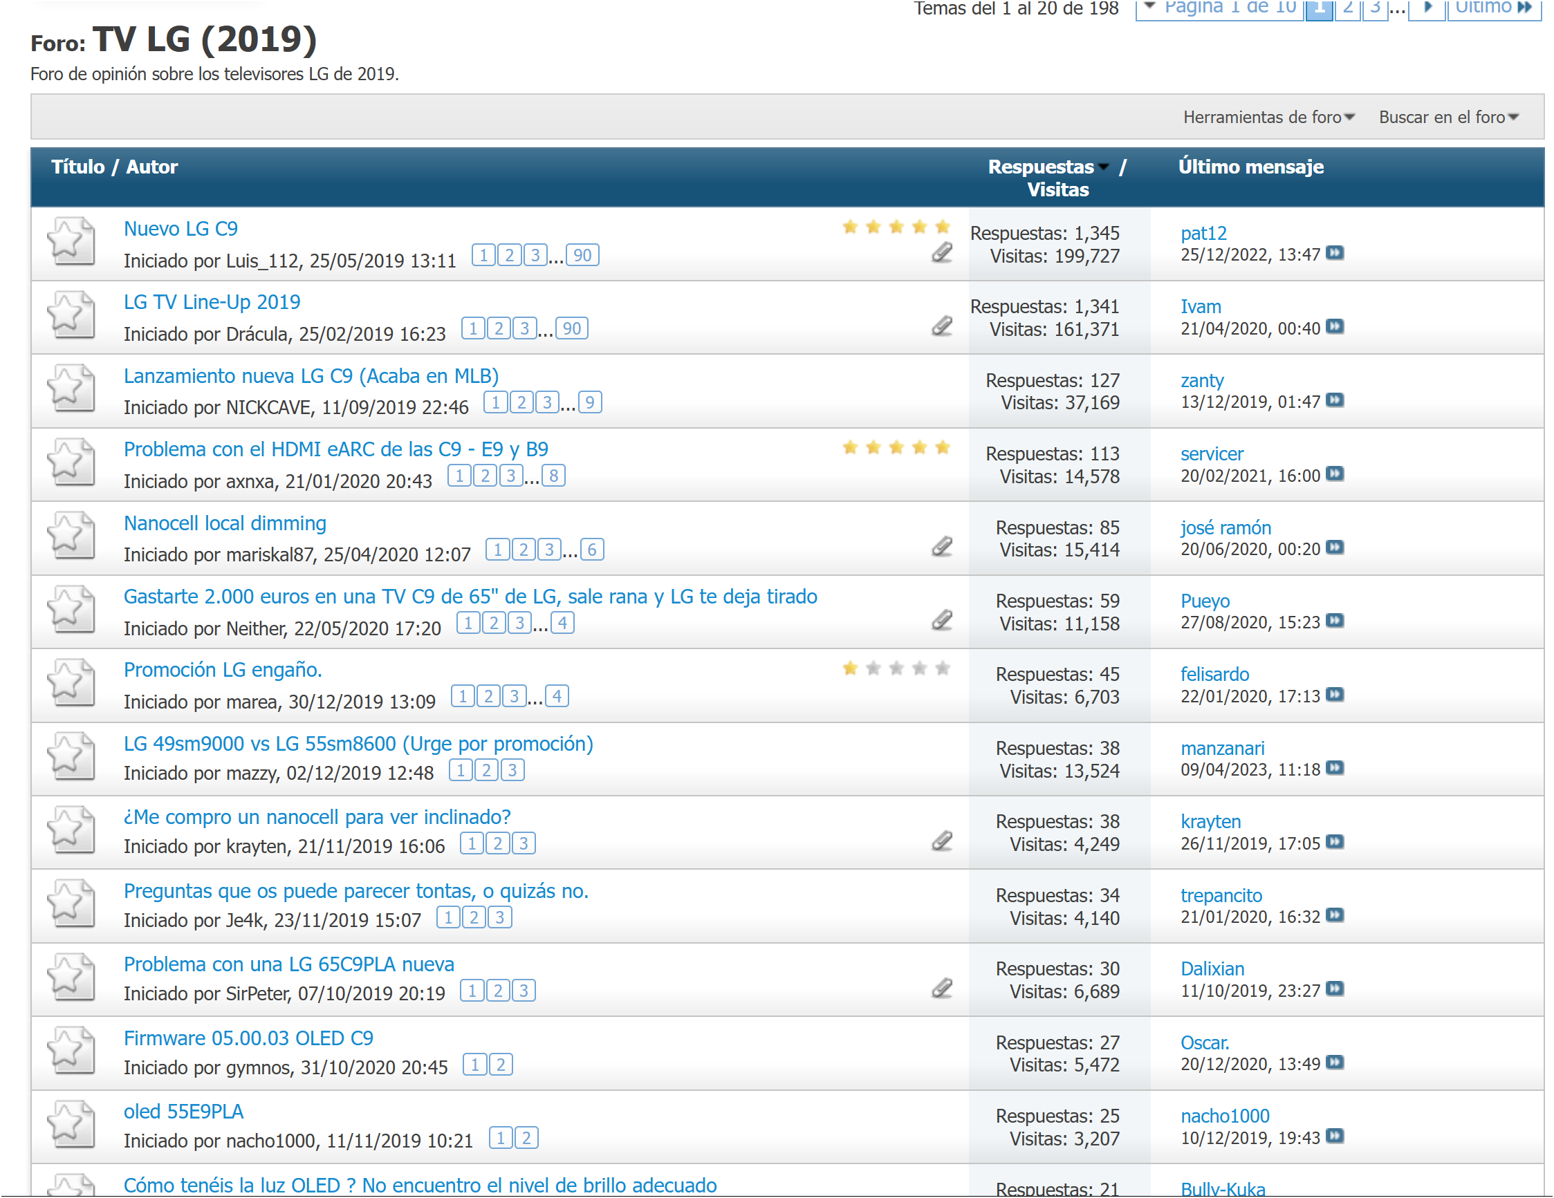
Task: Jump to Último page in pagination
Action: click(x=1495, y=8)
